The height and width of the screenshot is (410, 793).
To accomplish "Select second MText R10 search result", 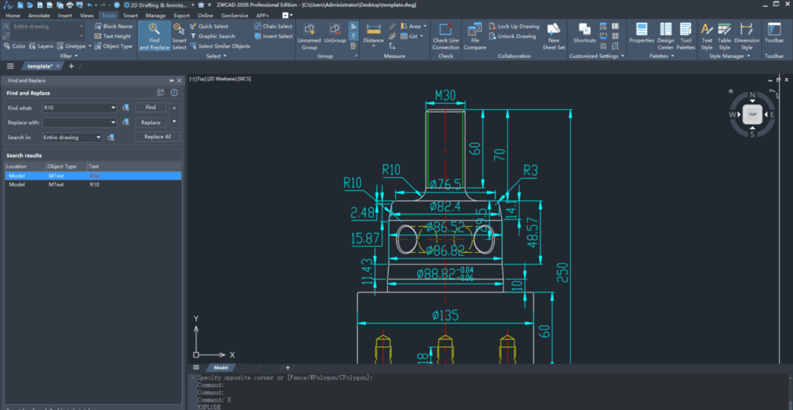I will coord(93,185).
